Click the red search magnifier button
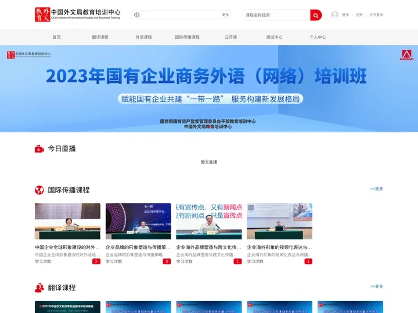Screen dimensions: 418x313 pyautogui.click(x=316, y=15)
